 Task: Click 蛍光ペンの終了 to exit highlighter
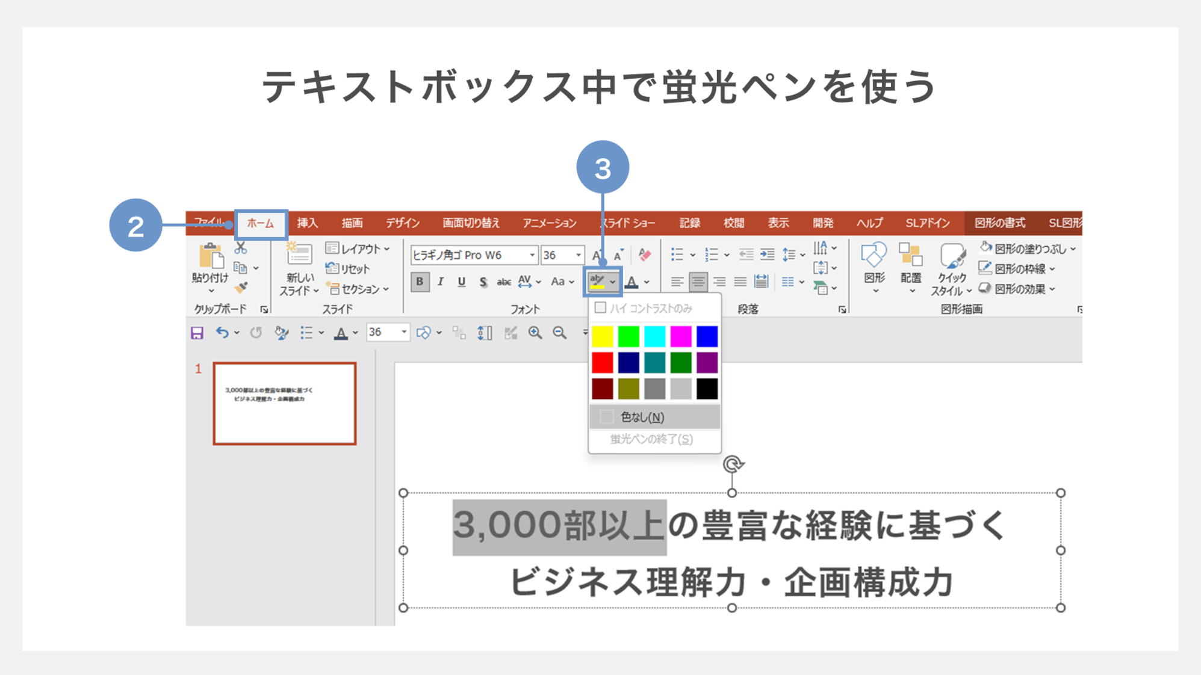pyautogui.click(x=651, y=439)
